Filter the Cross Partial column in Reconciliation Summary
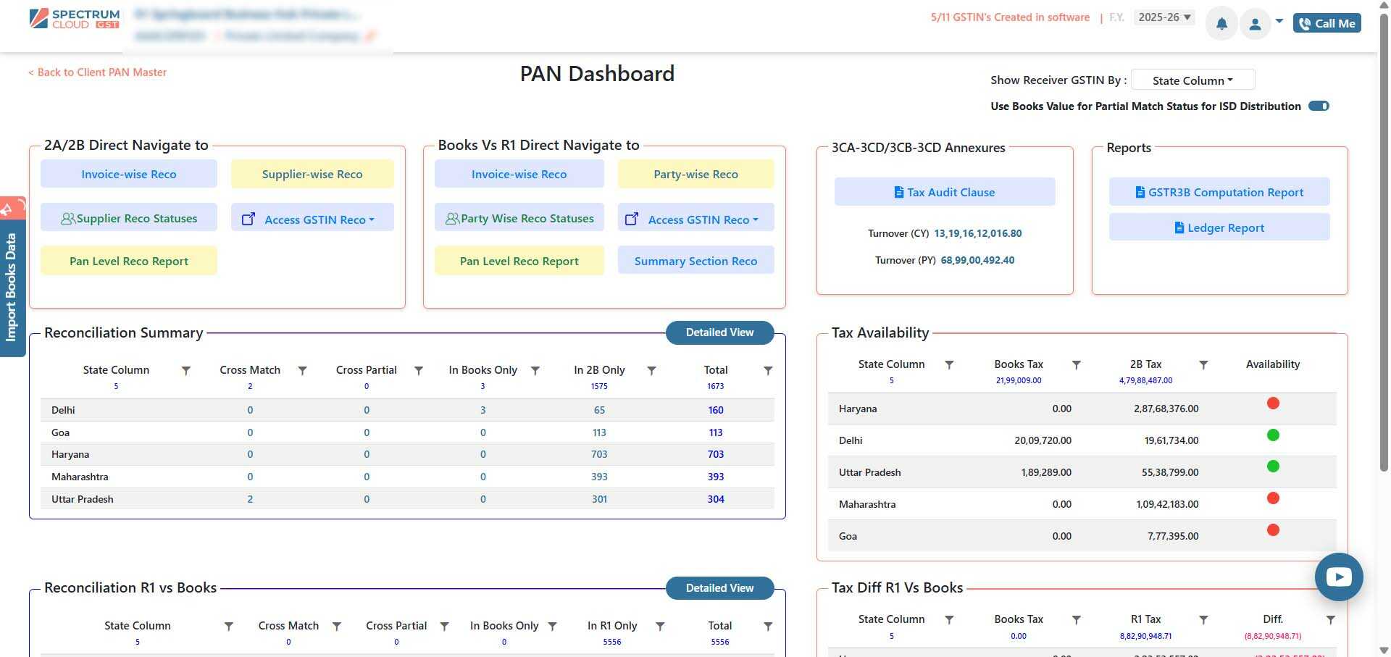 click(x=419, y=370)
